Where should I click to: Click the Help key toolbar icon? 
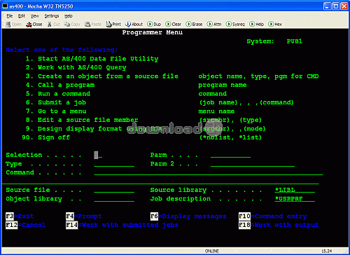pyautogui.click(x=252, y=24)
